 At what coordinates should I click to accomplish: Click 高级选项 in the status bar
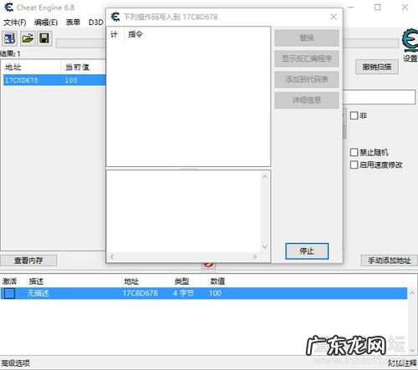click(16, 363)
